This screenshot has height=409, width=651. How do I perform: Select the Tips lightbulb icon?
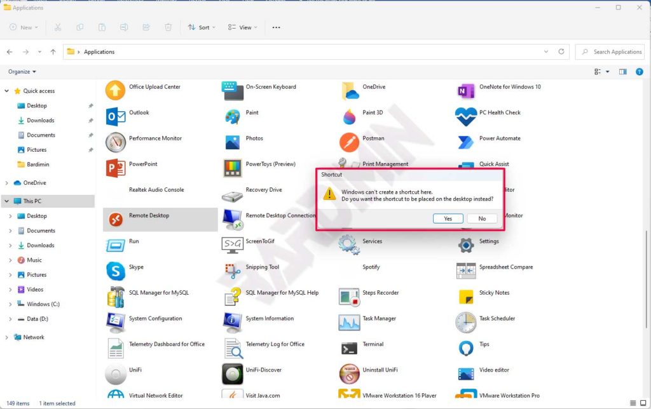(x=466, y=349)
